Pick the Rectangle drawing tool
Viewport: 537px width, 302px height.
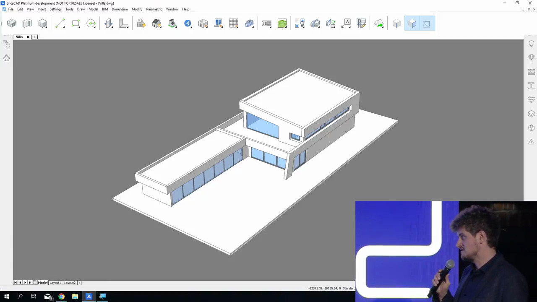76,23
